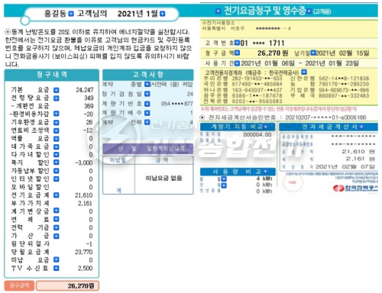Click the 부가가치세 value 2,161 in 청구내역
Viewport: 382px width, 293px height.
(x=85, y=204)
